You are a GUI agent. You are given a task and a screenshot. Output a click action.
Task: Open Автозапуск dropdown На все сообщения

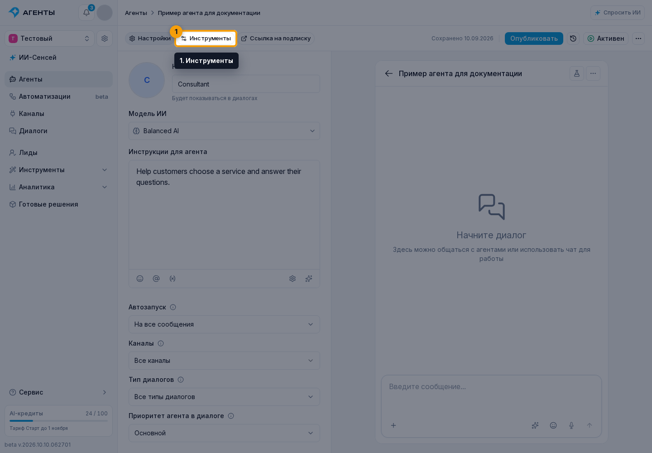pos(224,324)
